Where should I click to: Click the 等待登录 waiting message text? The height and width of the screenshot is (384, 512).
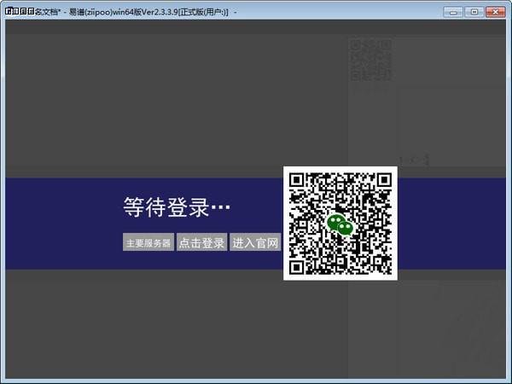[177, 207]
